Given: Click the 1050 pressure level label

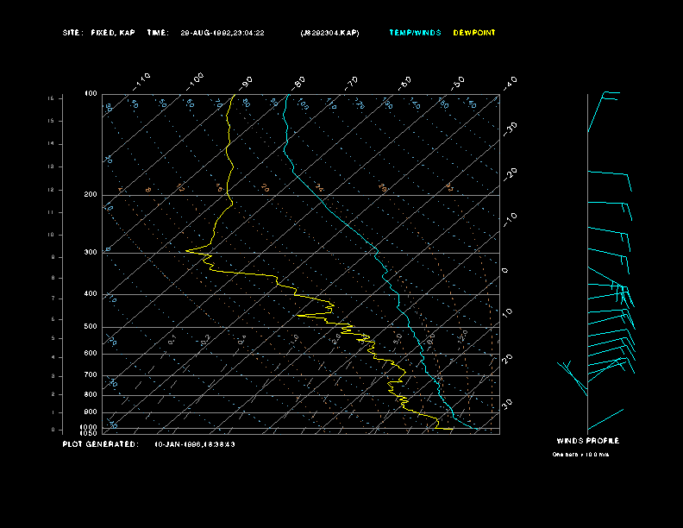Looking at the screenshot, I should (89, 433).
